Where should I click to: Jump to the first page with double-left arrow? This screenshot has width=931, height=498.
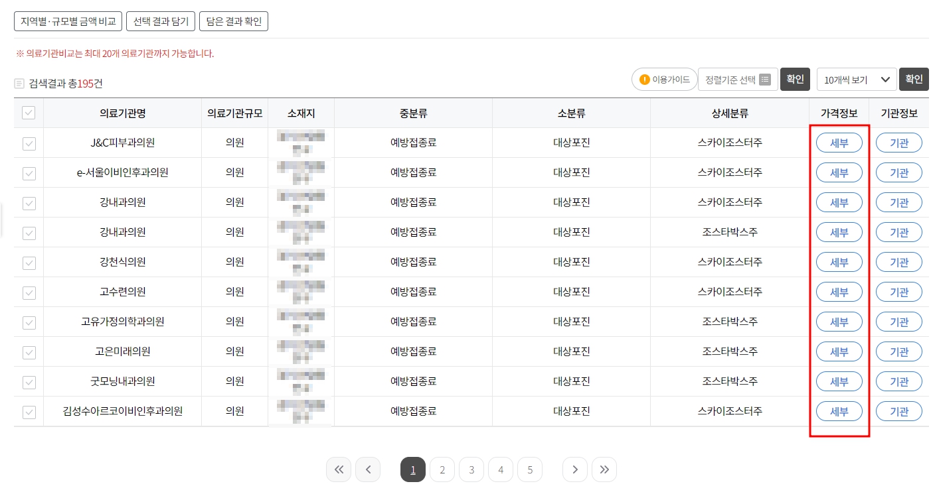coord(339,469)
